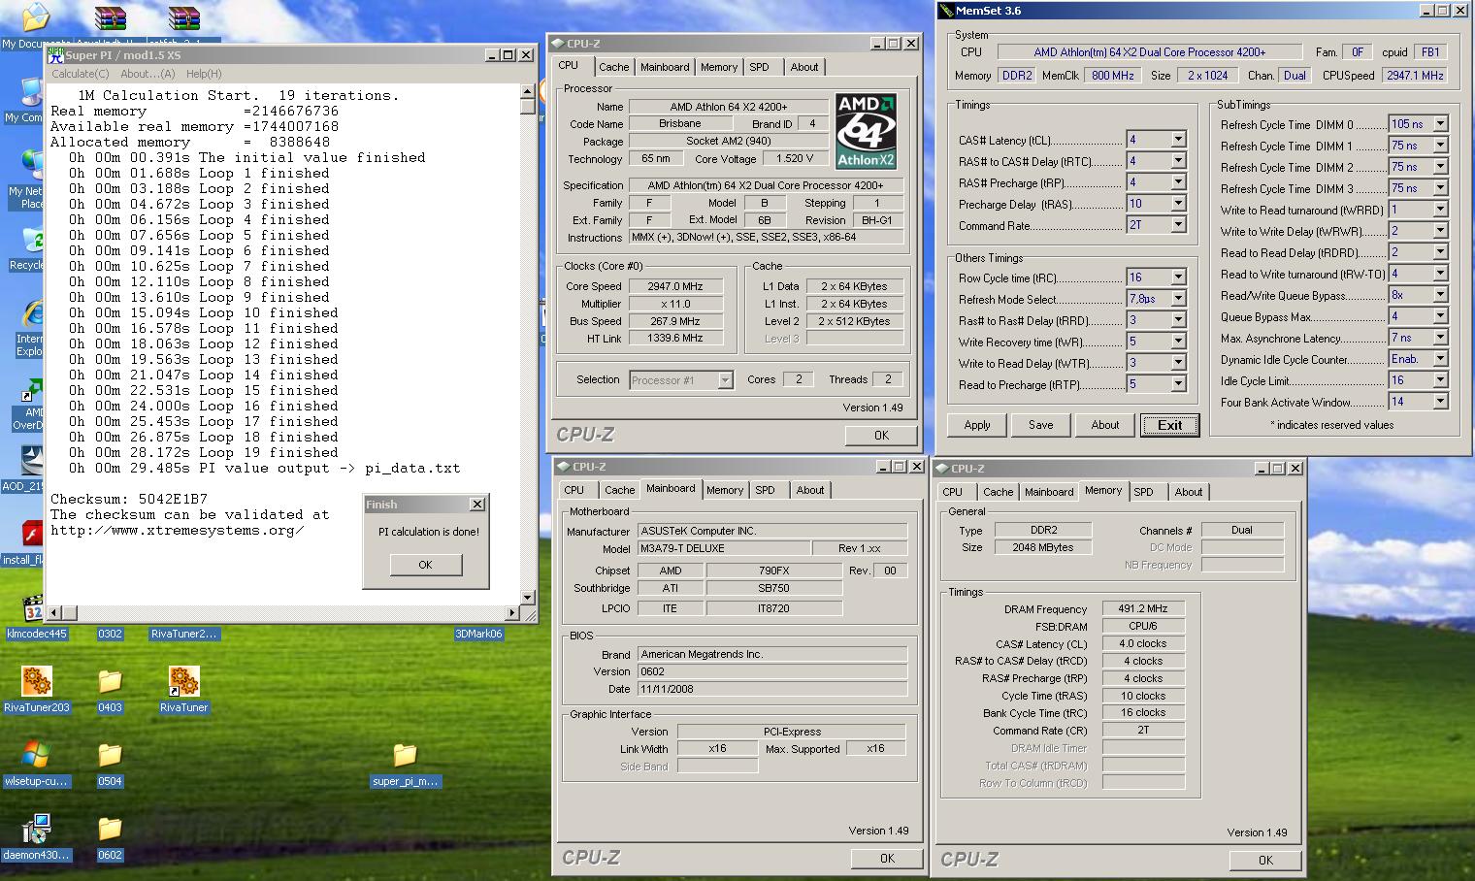The image size is (1475, 881).
Task: Click the M3A79-T DELUXE model field
Action: (724, 548)
